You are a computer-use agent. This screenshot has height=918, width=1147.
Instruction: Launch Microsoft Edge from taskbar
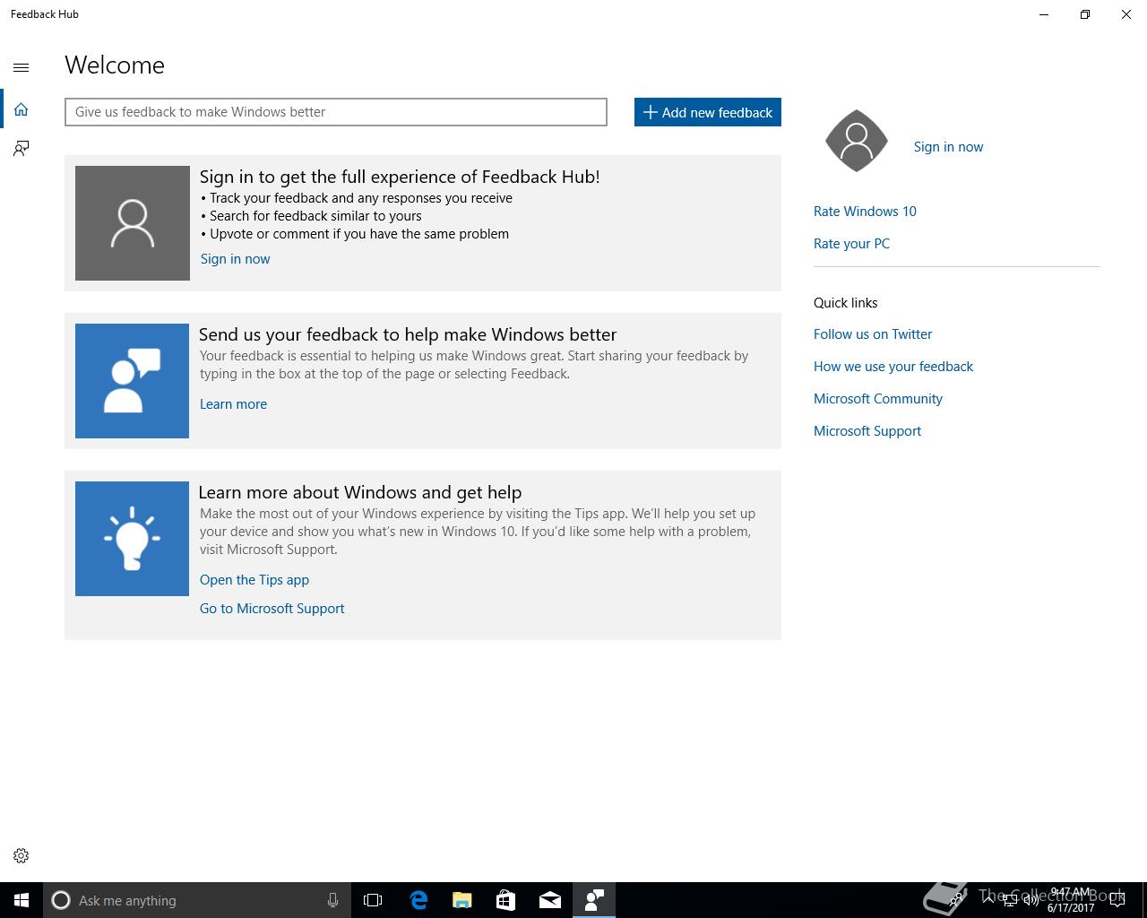tap(418, 900)
